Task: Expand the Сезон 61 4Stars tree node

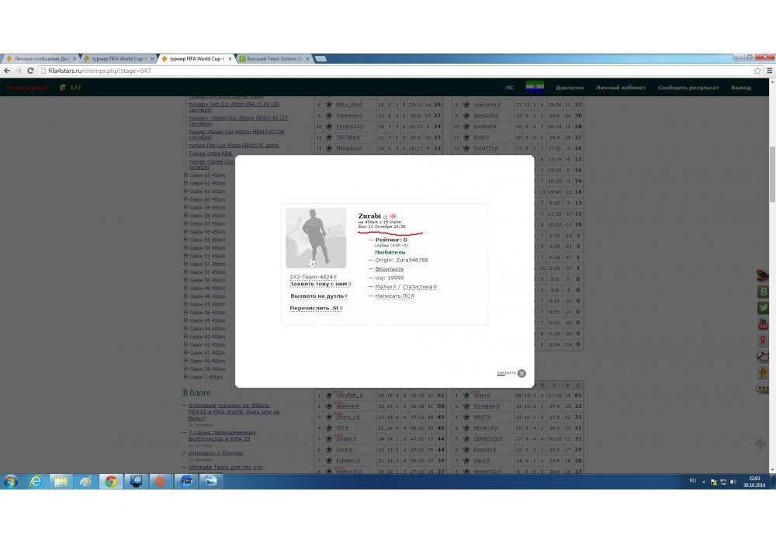Action: (185, 191)
